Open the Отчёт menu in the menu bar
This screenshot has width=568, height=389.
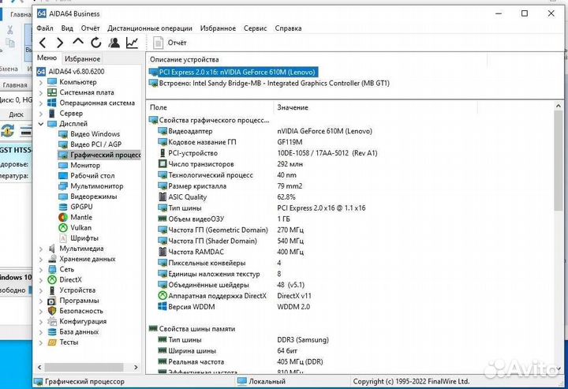[90, 28]
